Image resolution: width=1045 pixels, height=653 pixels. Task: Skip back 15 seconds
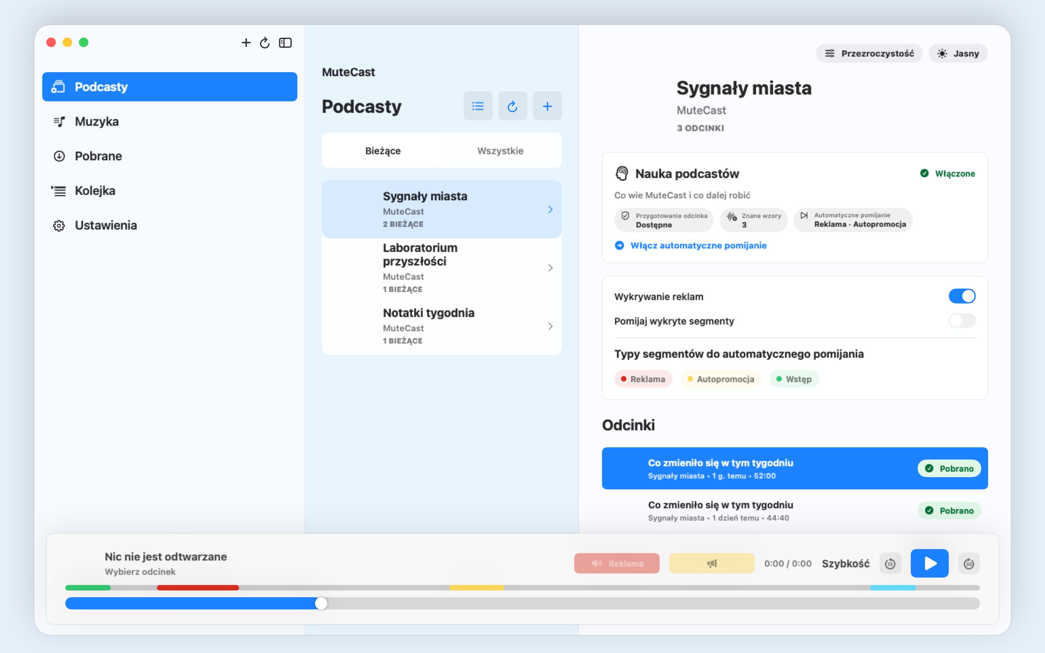890,564
